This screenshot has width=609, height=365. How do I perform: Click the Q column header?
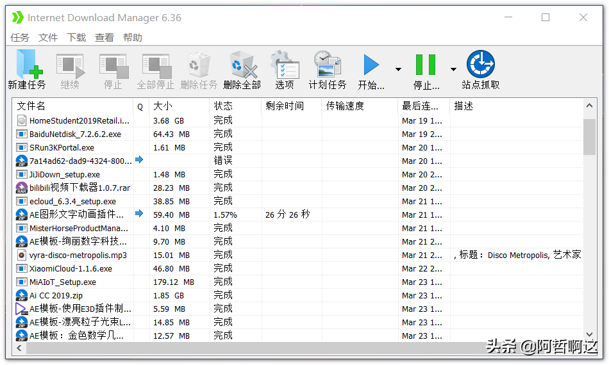[142, 106]
